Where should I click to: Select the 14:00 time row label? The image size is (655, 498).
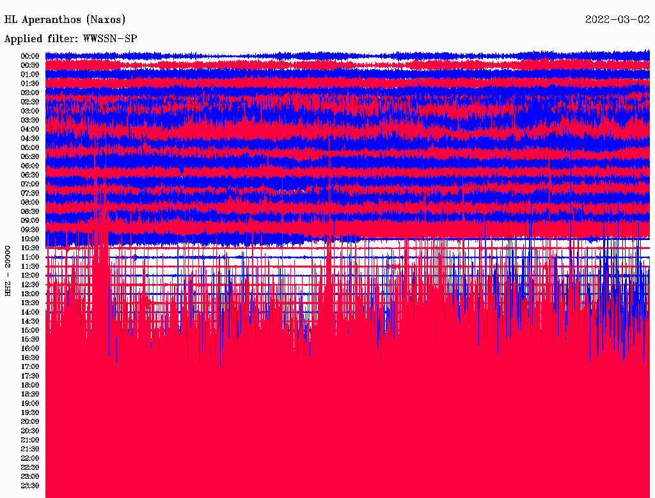click(30, 312)
